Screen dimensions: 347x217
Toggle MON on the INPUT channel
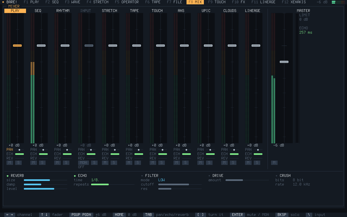(83, 163)
